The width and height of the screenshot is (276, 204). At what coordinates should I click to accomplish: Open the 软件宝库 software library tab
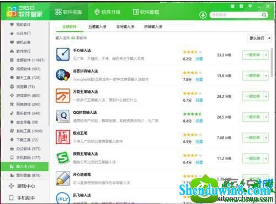(x=68, y=12)
